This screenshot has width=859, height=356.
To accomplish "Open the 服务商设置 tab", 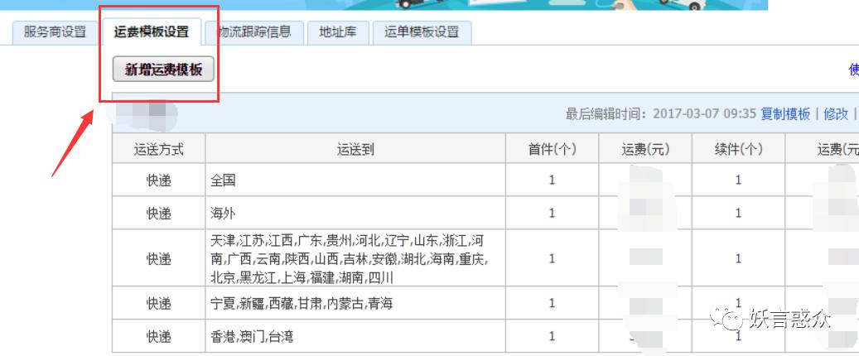I will tap(55, 33).
